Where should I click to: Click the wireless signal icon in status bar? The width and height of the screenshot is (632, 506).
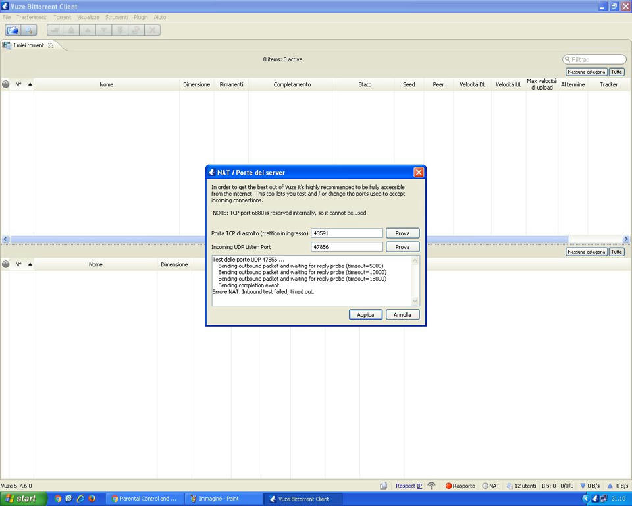[x=431, y=486]
